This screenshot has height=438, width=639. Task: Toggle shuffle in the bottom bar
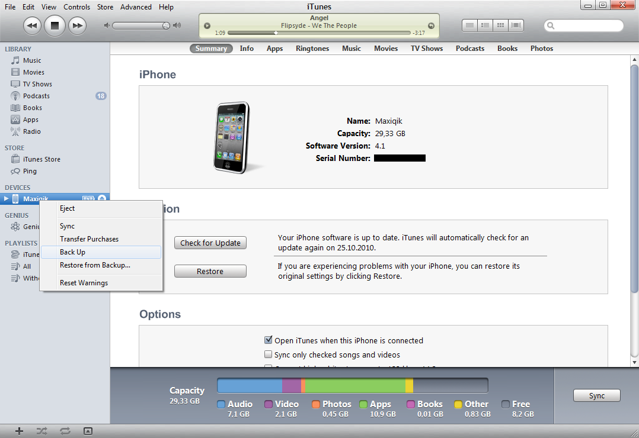pos(41,431)
